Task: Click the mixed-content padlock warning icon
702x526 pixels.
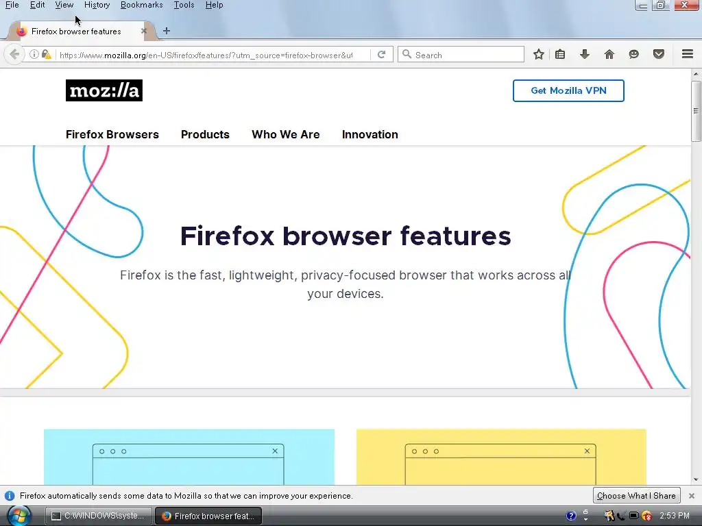Action: point(46,55)
